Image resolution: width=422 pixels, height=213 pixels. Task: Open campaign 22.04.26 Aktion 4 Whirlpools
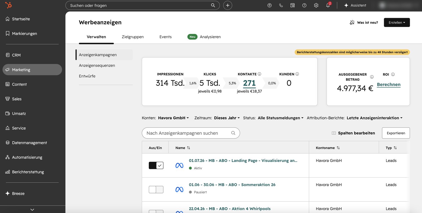coord(230,209)
